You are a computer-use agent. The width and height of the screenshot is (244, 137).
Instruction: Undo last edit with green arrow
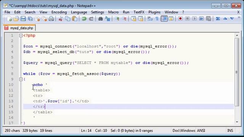pos(84,19)
